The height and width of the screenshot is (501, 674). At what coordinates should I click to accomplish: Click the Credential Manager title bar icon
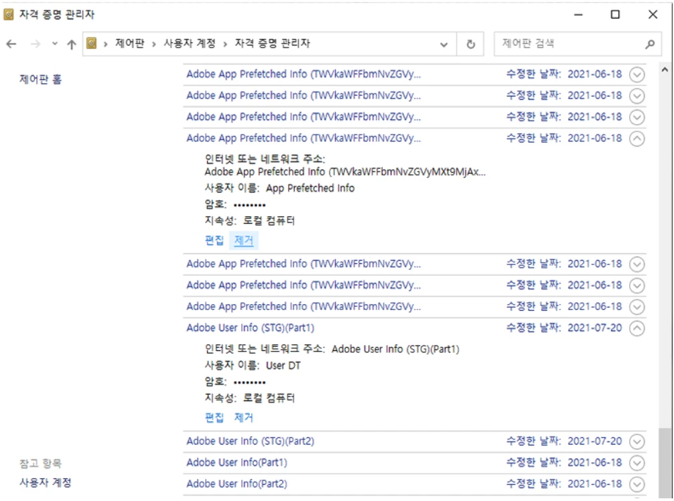point(9,15)
